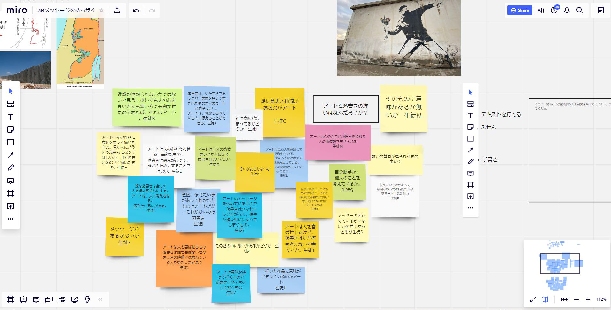Viewport: 611px width, 310px height.
Task: Expand more tools in left toolbar
Action: (x=11, y=219)
